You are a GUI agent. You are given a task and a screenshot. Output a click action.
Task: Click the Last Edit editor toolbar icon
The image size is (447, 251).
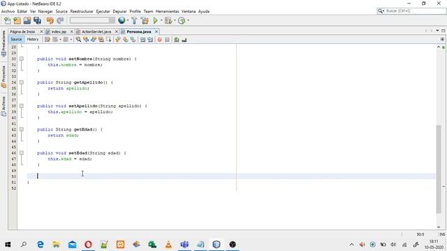click(47, 40)
